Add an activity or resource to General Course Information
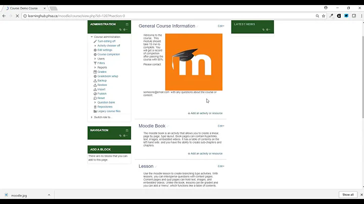The image size is (364, 204). [205, 113]
